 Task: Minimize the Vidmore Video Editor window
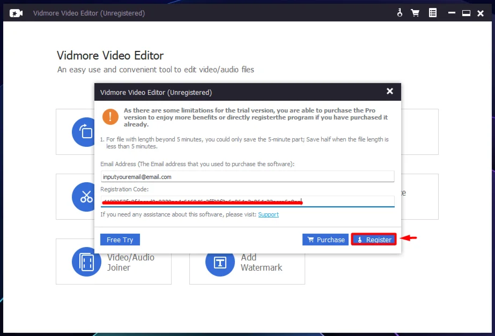coord(452,13)
